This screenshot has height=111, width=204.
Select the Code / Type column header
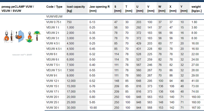[x=54, y=6]
